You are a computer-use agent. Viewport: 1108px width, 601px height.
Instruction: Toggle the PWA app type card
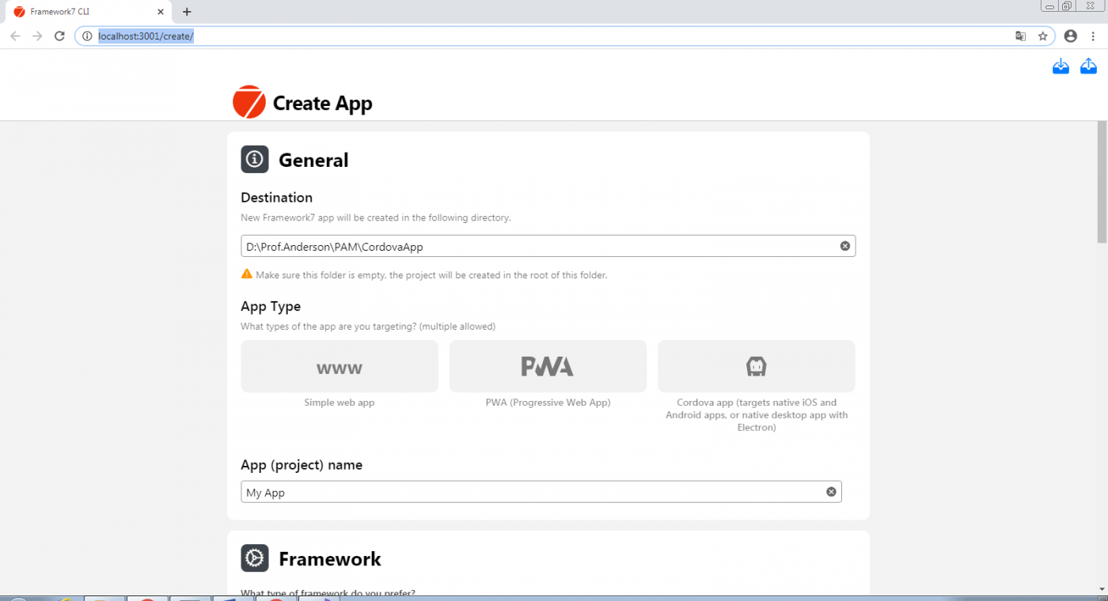coord(548,366)
